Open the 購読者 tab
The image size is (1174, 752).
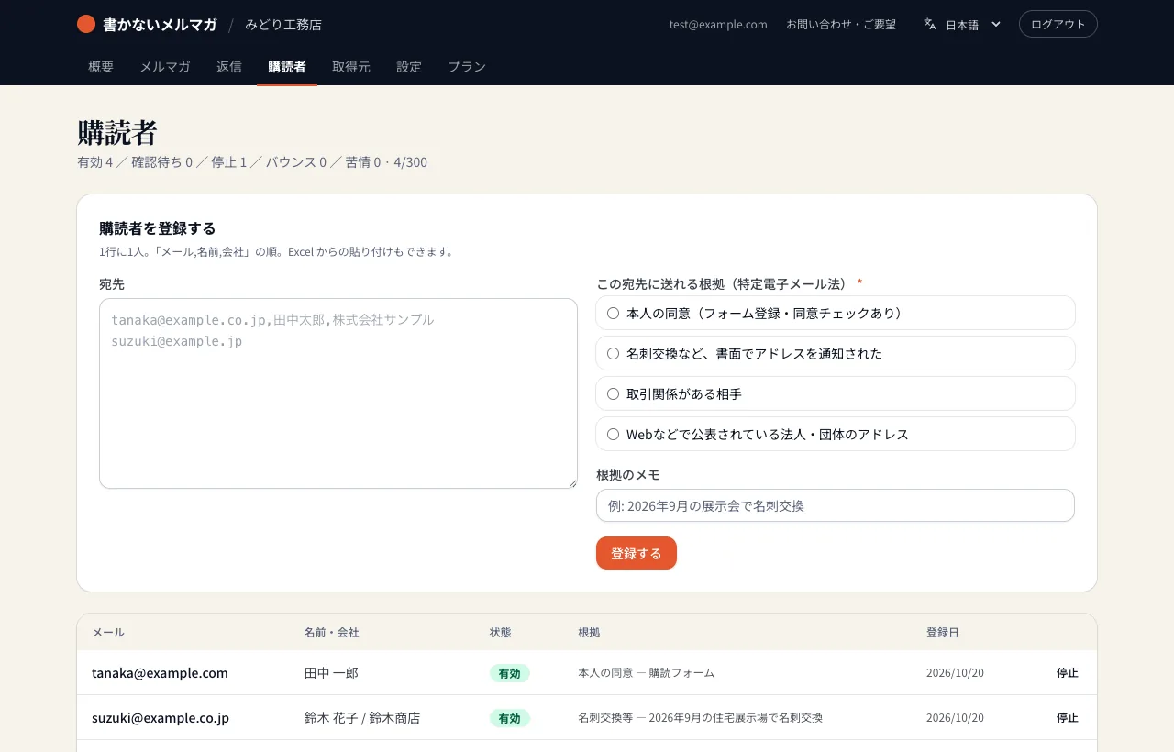287,66
